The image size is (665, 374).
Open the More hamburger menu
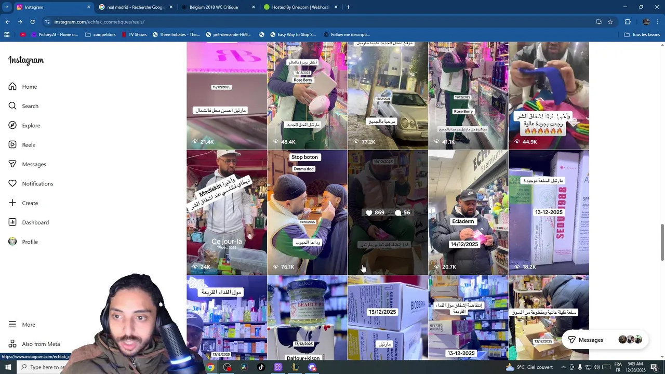12,325
